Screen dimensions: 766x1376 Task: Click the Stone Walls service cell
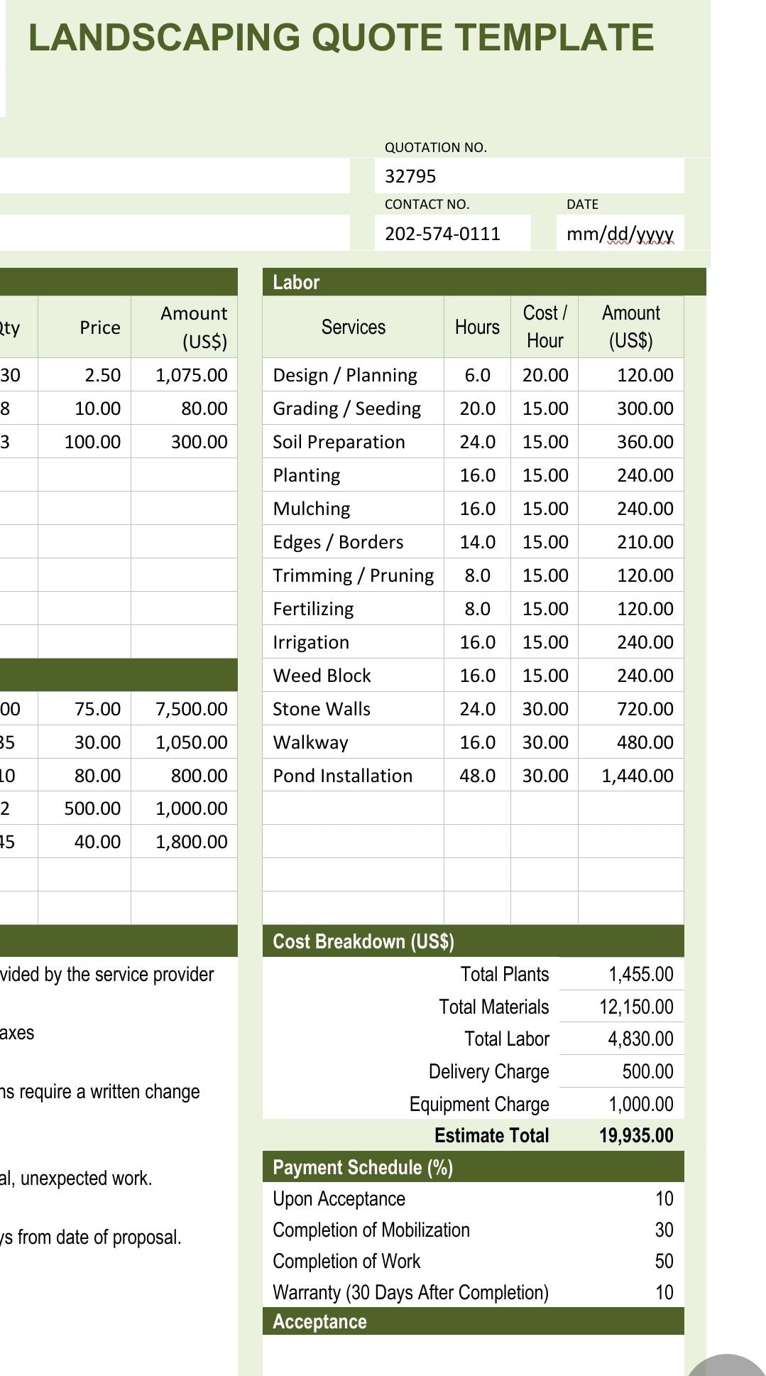click(353, 709)
